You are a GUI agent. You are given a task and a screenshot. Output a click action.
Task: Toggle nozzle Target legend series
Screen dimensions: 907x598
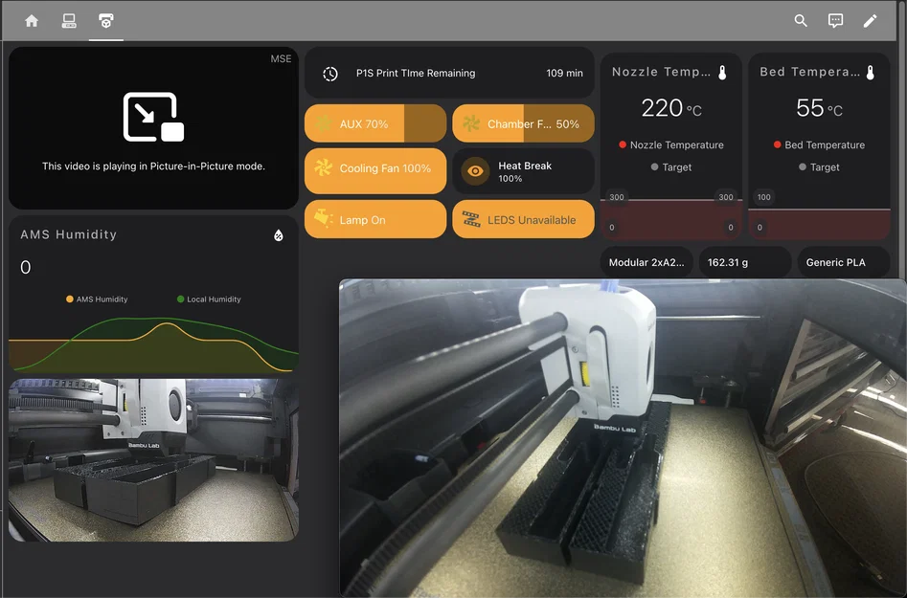[x=671, y=167]
